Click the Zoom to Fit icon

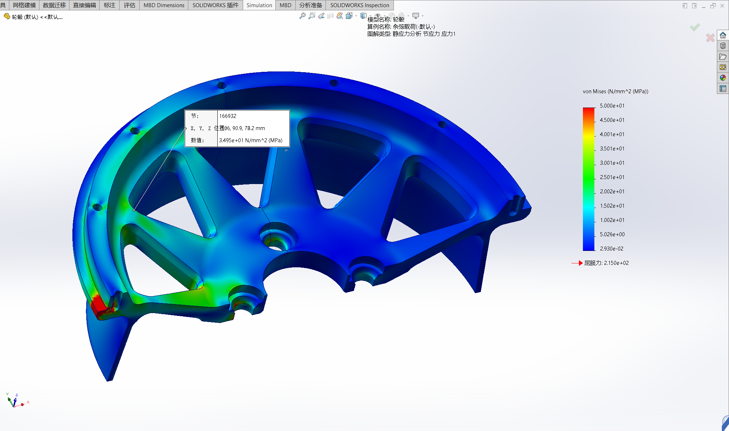pos(303,16)
